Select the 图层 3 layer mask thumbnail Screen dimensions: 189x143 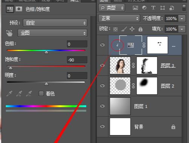coord(147,65)
